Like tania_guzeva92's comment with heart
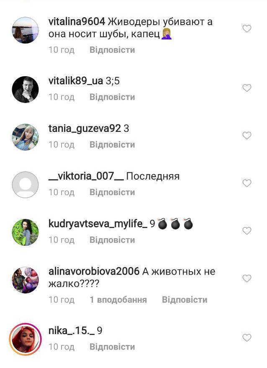 click(x=246, y=136)
